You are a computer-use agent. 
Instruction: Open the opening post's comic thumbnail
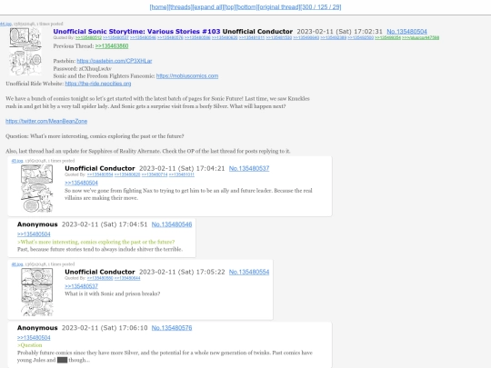pyautogui.click(x=25, y=51)
